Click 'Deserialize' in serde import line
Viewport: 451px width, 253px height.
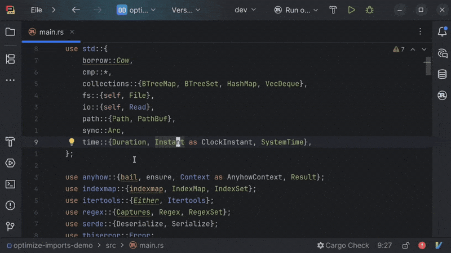point(139,224)
